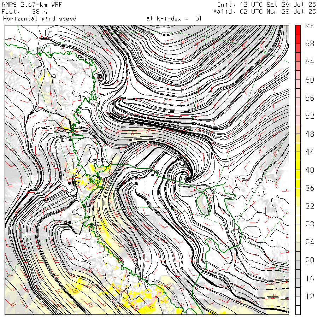Click the LAN station marker dot
This screenshot has width=318, height=318.
coord(83,205)
